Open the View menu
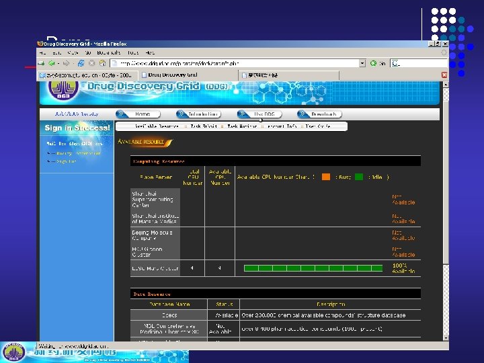Viewport: 484px width, 363px height. (x=73, y=53)
